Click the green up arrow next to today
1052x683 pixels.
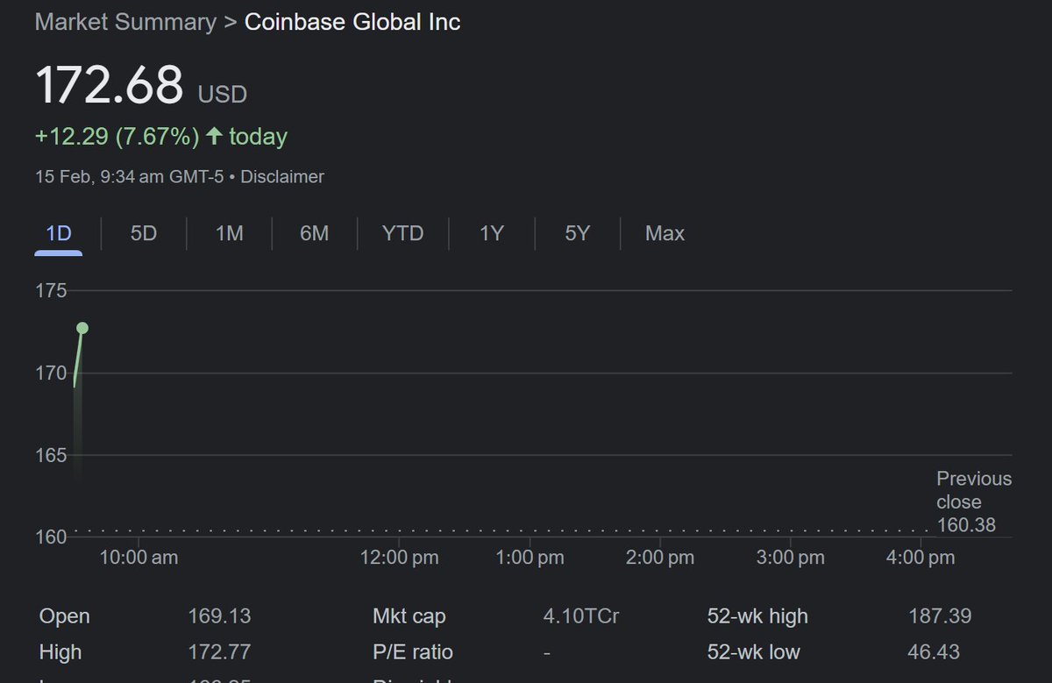click(214, 137)
